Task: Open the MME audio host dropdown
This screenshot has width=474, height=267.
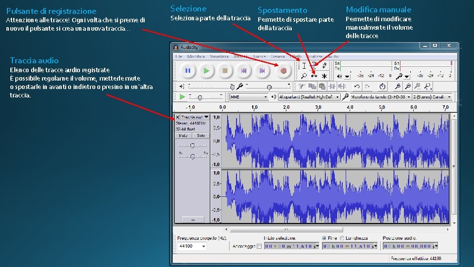Action: coord(249,97)
